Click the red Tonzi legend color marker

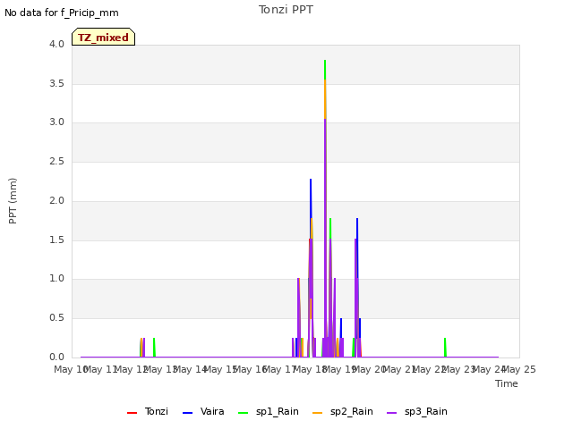(132, 413)
